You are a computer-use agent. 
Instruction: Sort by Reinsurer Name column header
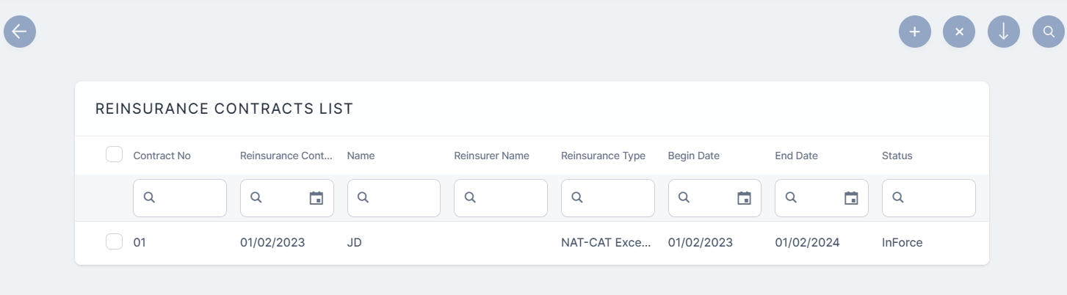491,156
